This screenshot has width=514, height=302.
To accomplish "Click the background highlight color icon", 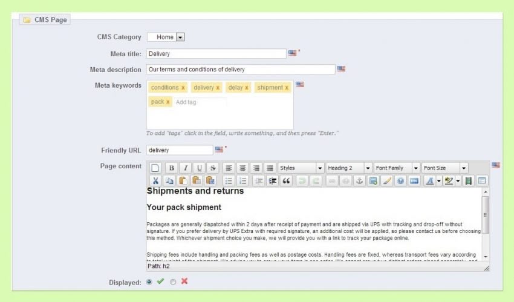I will pyautogui.click(x=449, y=181).
